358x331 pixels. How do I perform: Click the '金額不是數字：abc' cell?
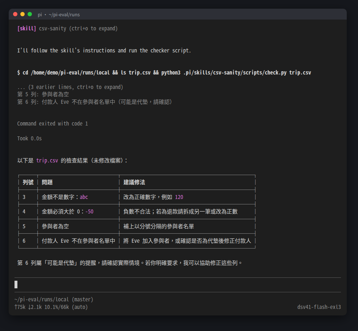[x=65, y=197]
